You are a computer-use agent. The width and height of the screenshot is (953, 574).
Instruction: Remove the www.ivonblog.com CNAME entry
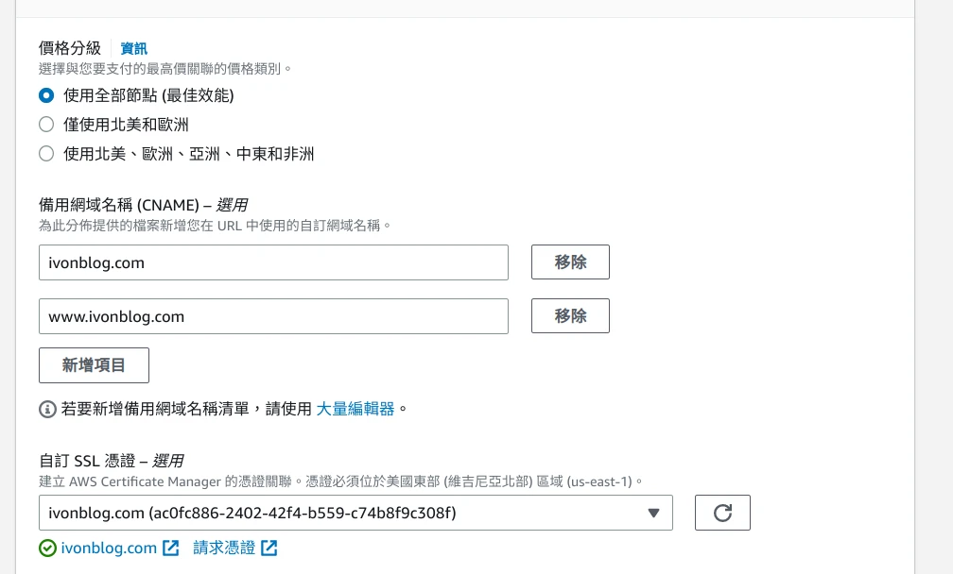point(570,316)
